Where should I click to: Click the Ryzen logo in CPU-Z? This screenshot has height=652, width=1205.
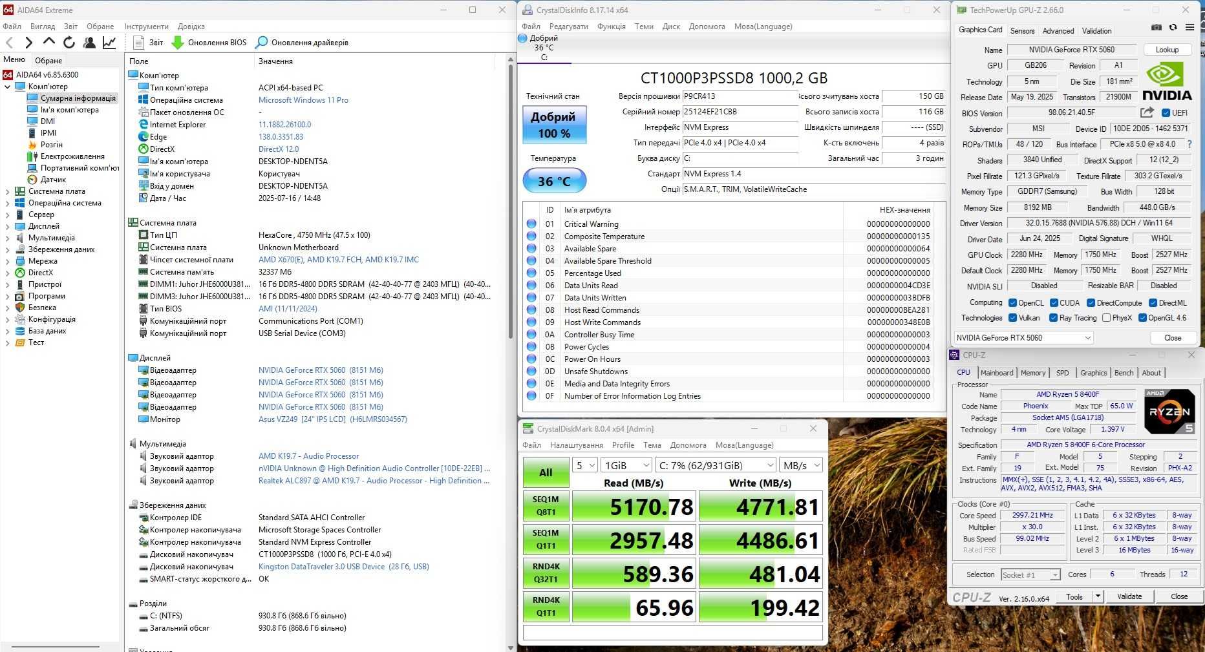1169,411
